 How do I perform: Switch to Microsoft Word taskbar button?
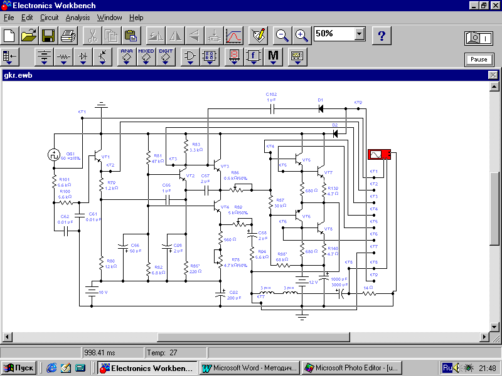tap(249, 368)
